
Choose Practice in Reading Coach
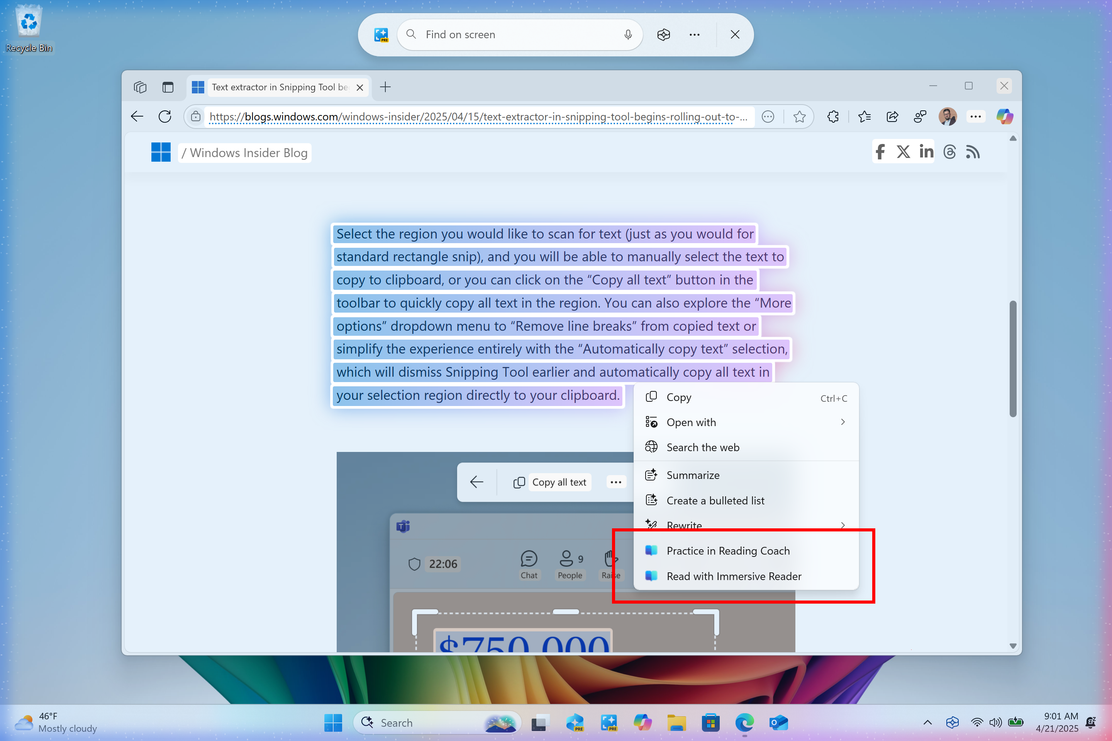click(728, 551)
